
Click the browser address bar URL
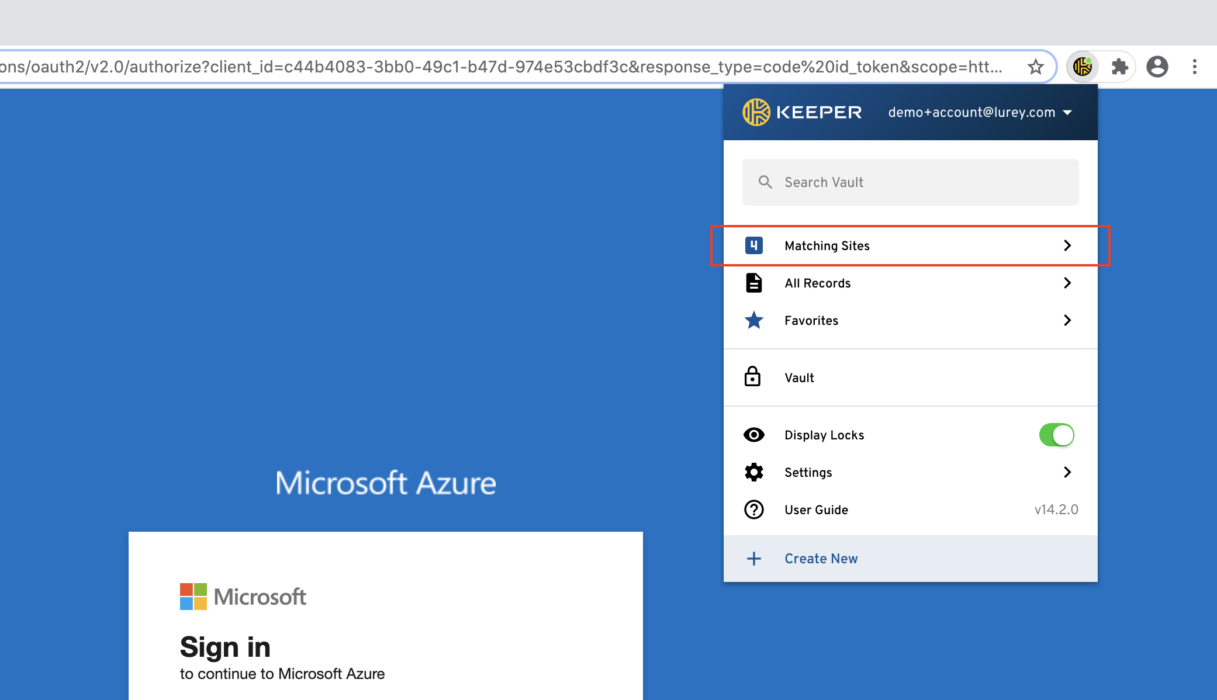click(501, 67)
